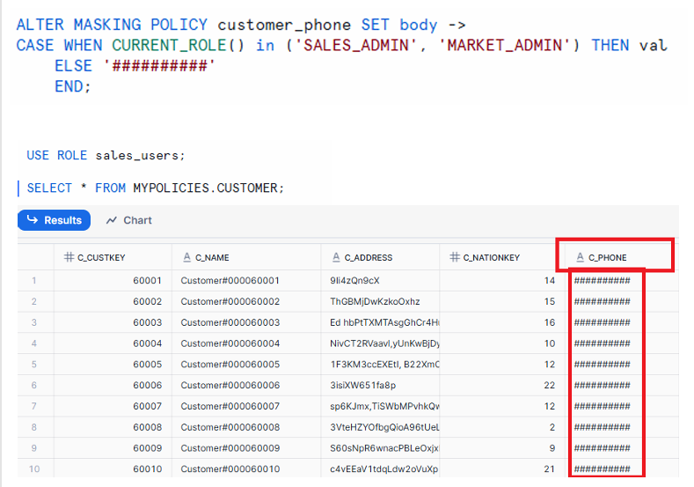
Task: Click the address cell 3isiXW651fa8p
Action: (x=363, y=386)
